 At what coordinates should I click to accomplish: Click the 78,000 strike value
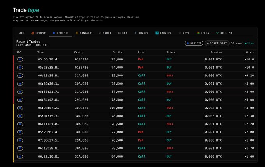coord(117,116)
